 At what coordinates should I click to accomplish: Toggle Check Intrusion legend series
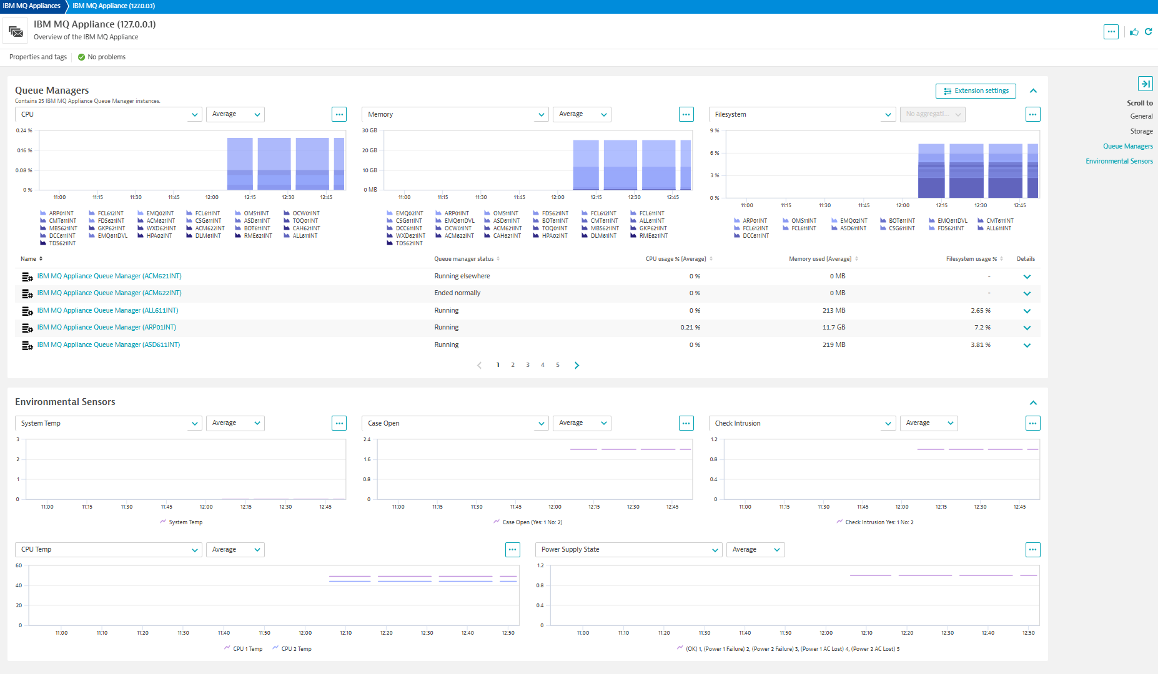(x=874, y=522)
